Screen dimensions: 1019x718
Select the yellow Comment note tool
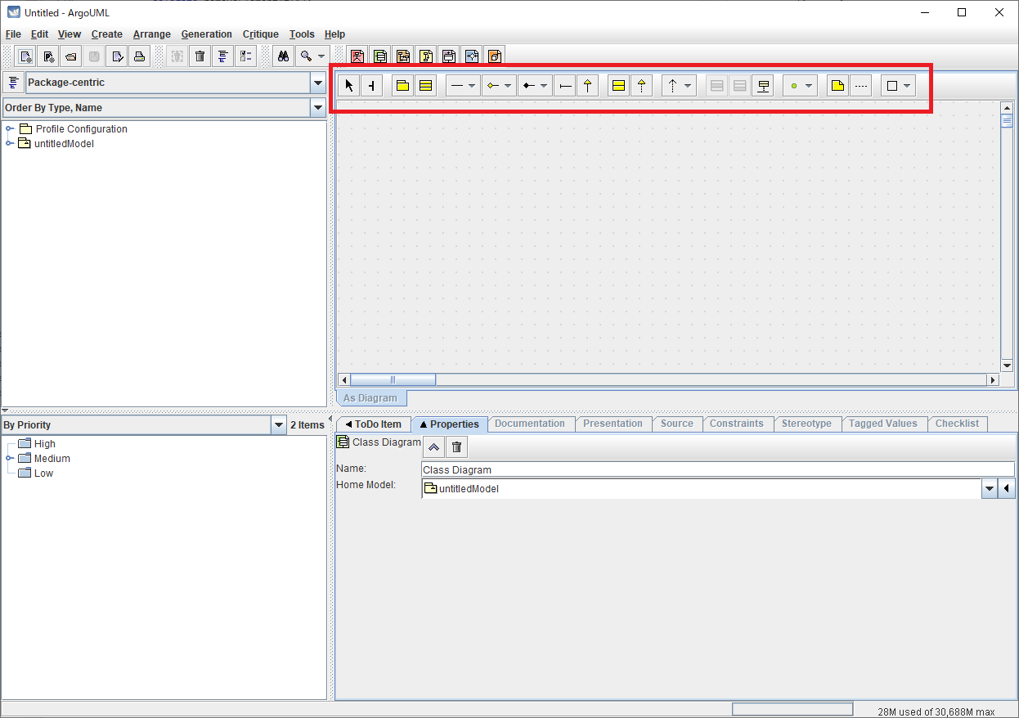[837, 86]
